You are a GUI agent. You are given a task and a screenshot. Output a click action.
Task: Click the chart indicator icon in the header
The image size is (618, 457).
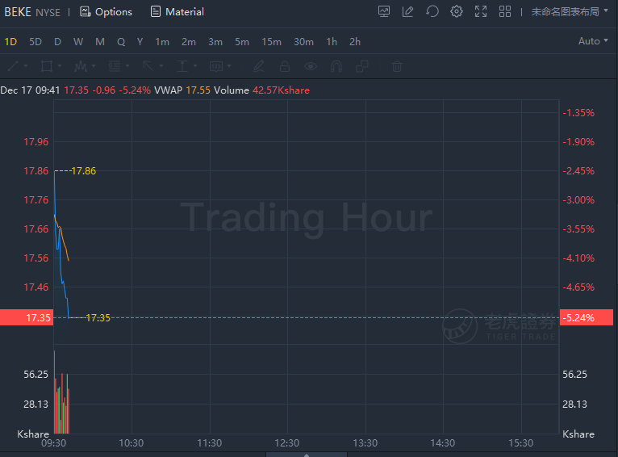point(384,11)
